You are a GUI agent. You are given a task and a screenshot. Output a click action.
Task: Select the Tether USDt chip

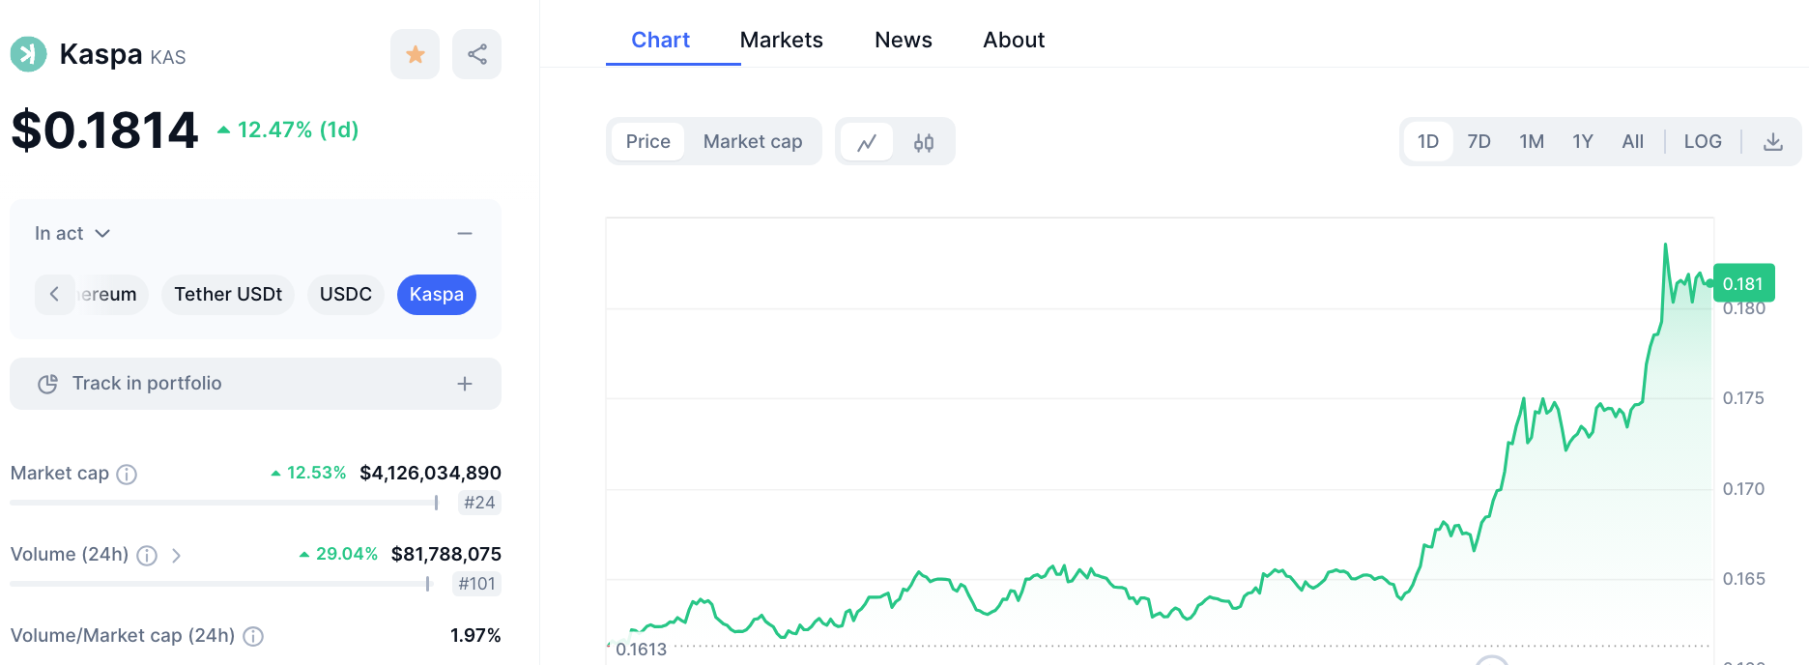pyautogui.click(x=228, y=294)
